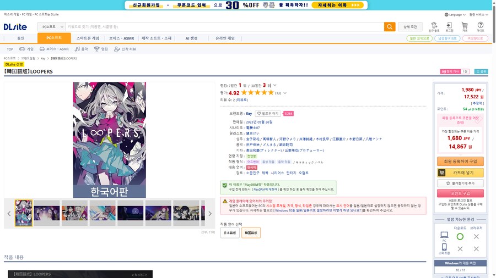Screen dimensions: 496x278
Task: Open the 스마트폰 게임 tab
Action: click(88, 38)
